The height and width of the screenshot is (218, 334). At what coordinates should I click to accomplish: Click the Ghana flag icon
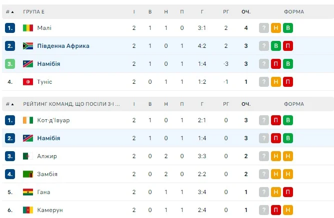tap(28, 192)
